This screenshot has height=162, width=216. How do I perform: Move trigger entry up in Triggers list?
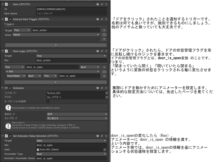click(104, 30)
